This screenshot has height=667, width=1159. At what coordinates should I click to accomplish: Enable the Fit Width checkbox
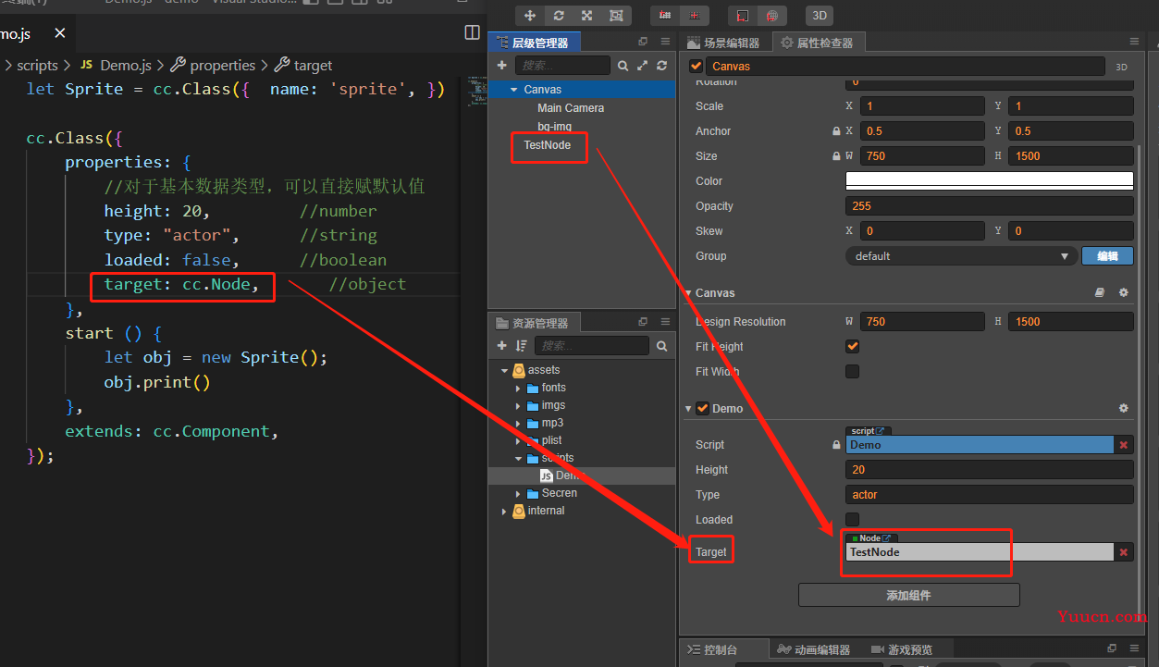pos(853,372)
